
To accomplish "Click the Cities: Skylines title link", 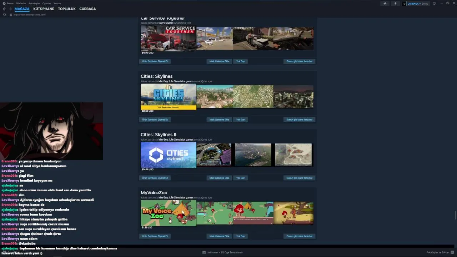I will (156, 76).
